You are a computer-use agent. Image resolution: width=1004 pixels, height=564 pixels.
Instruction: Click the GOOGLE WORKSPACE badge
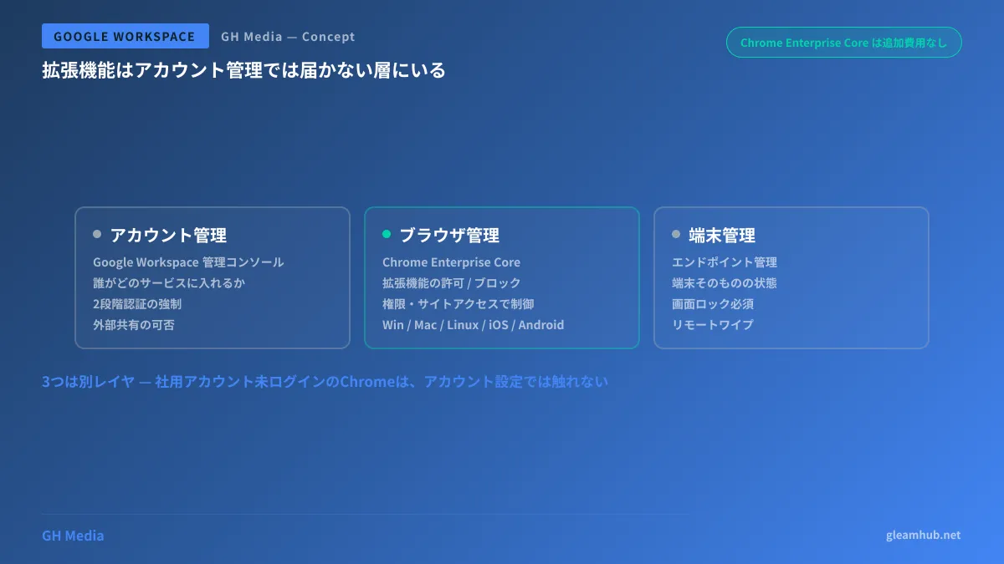[x=125, y=37]
